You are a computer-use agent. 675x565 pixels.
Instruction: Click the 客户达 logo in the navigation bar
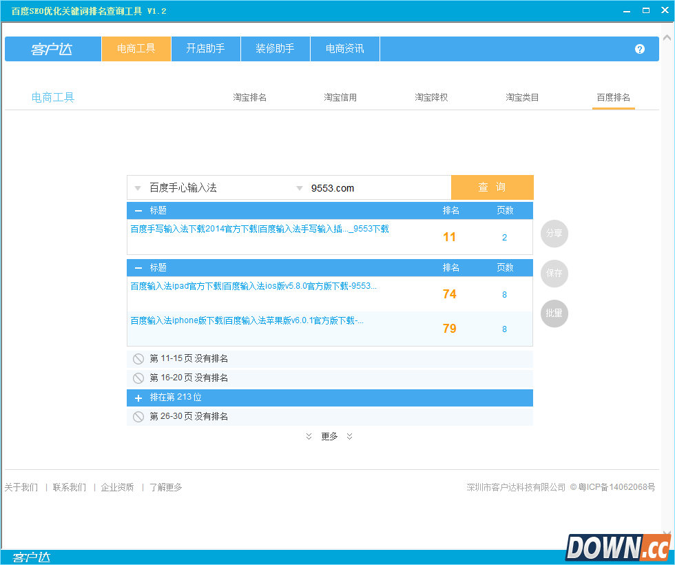pyautogui.click(x=52, y=49)
